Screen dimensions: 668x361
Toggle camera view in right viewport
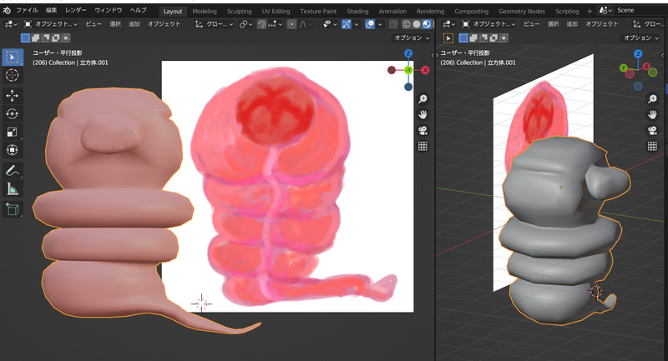coord(652,131)
